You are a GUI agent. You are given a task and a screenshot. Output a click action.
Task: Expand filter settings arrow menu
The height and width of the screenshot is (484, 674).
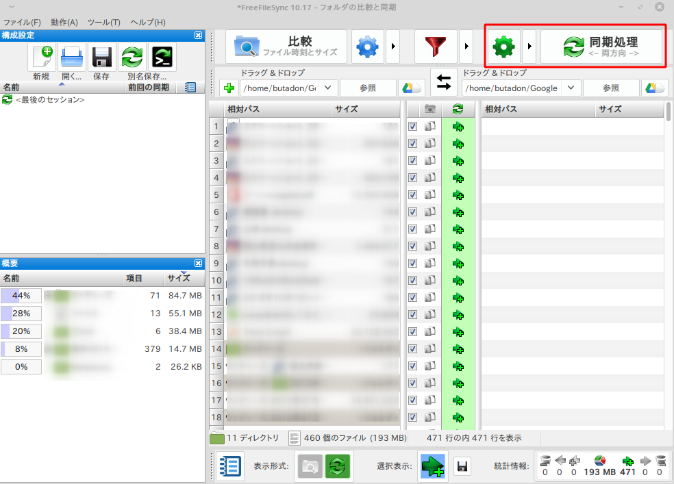[x=466, y=47]
